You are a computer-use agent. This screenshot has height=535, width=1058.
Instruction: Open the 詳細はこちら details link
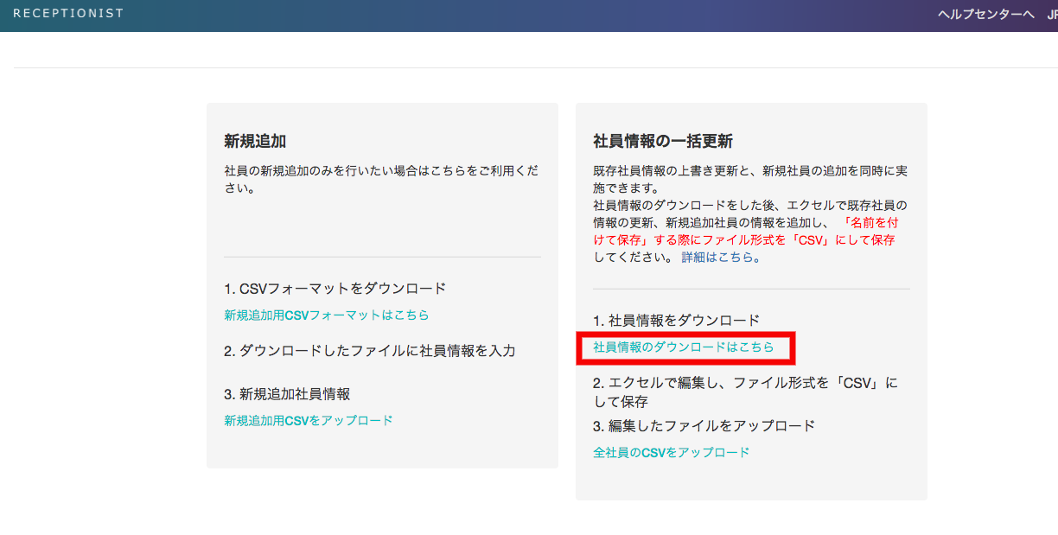(720, 258)
